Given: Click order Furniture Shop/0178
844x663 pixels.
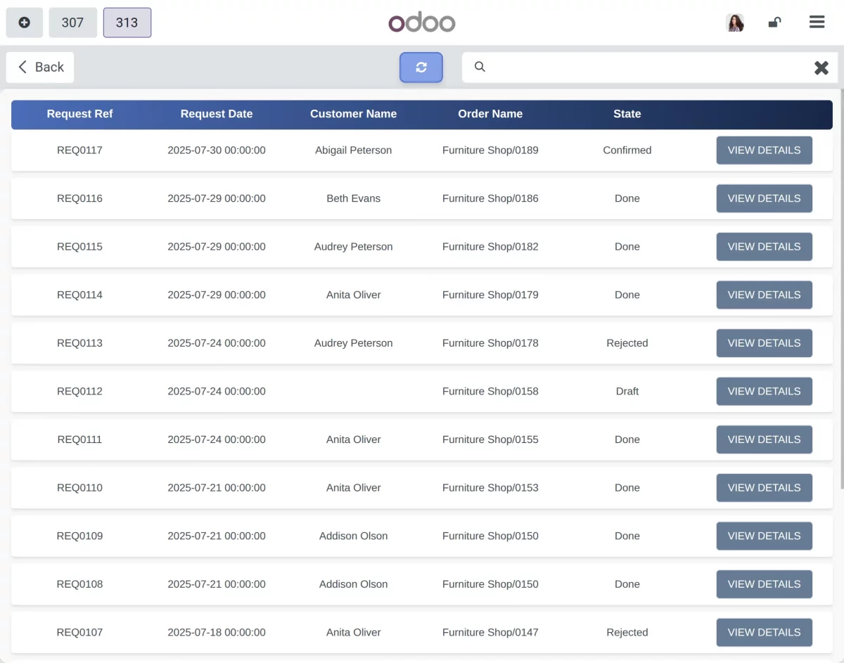Looking at the screenshot, I should tap(490, 343).
